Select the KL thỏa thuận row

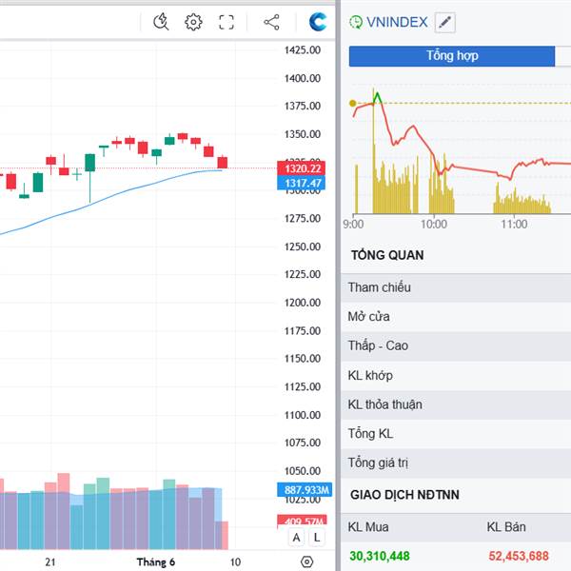456,405
